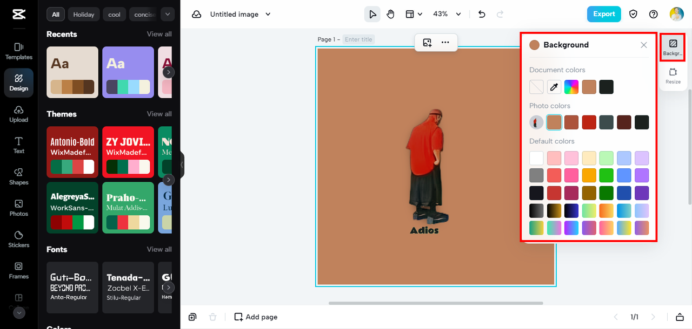Open the Photos sidebar panel
692x329 pixels.
19,208
